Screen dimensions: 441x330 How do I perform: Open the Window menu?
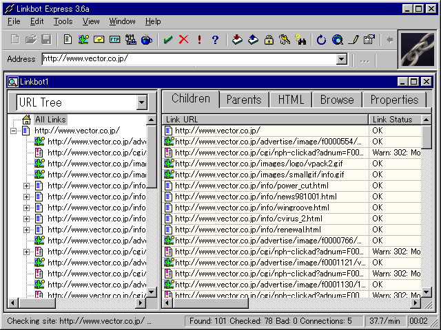tap(122, 21)
